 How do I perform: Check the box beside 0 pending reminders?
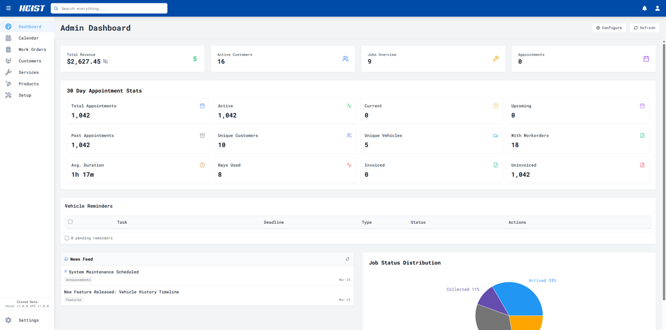pos(67,238)
